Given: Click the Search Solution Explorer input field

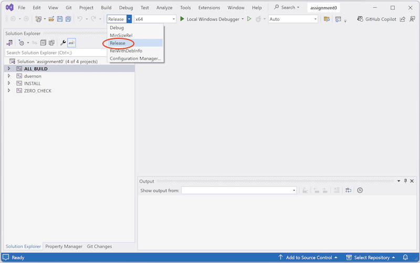Looking at the screenshot, I should tap(55, 52).
